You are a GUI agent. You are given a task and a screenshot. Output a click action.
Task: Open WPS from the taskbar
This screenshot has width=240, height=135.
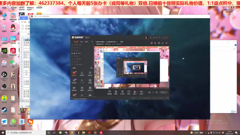point(89,133)
